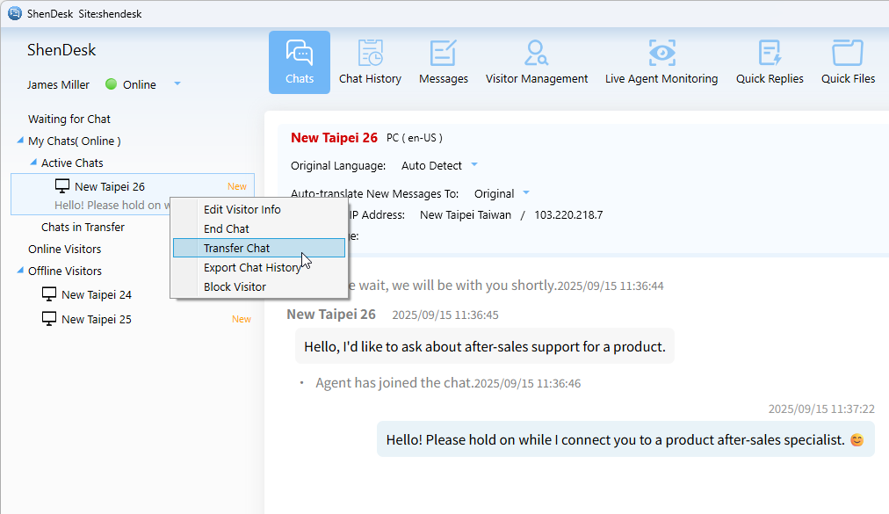
Task: Open the Waiting for Chat list
Action: [69, 119]
